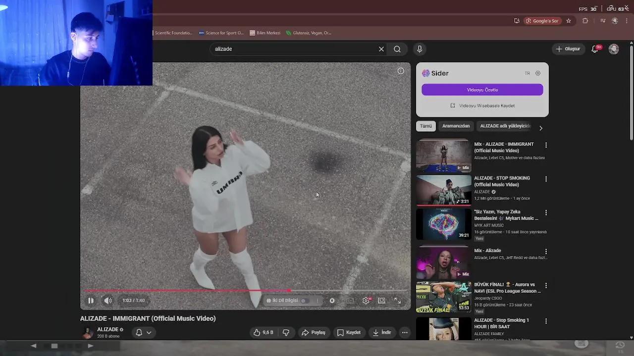Open notifications via the bell icon

coord(594,49)
